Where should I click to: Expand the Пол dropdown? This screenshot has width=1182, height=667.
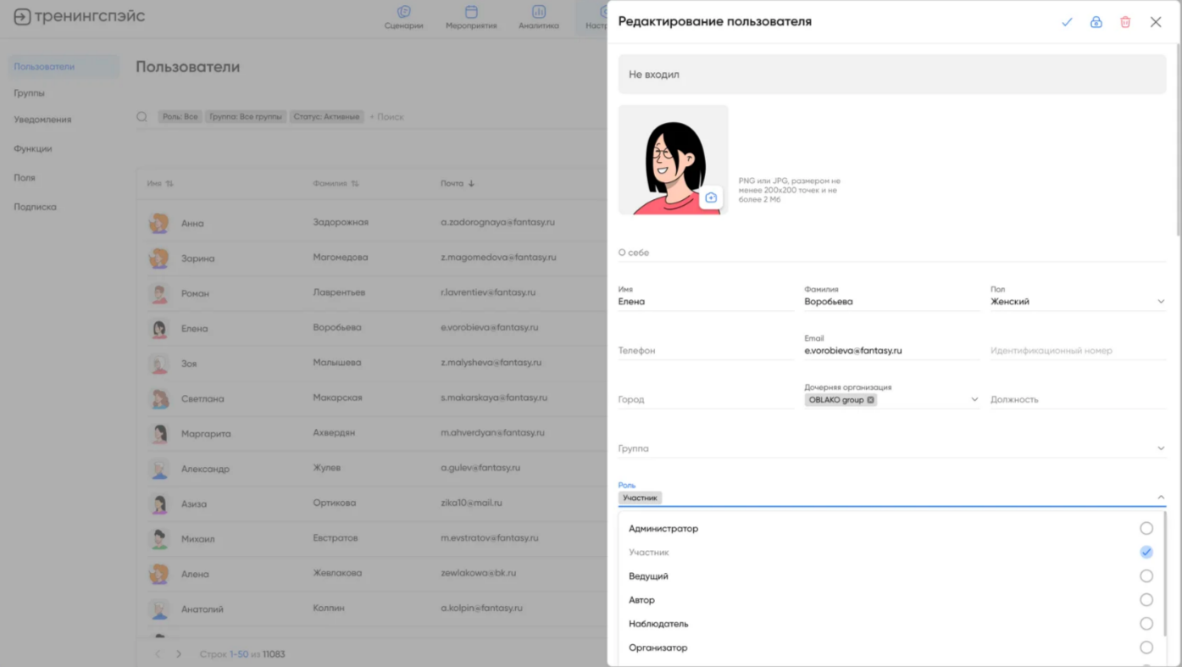pyautogui.click(x=1161, y=302)
